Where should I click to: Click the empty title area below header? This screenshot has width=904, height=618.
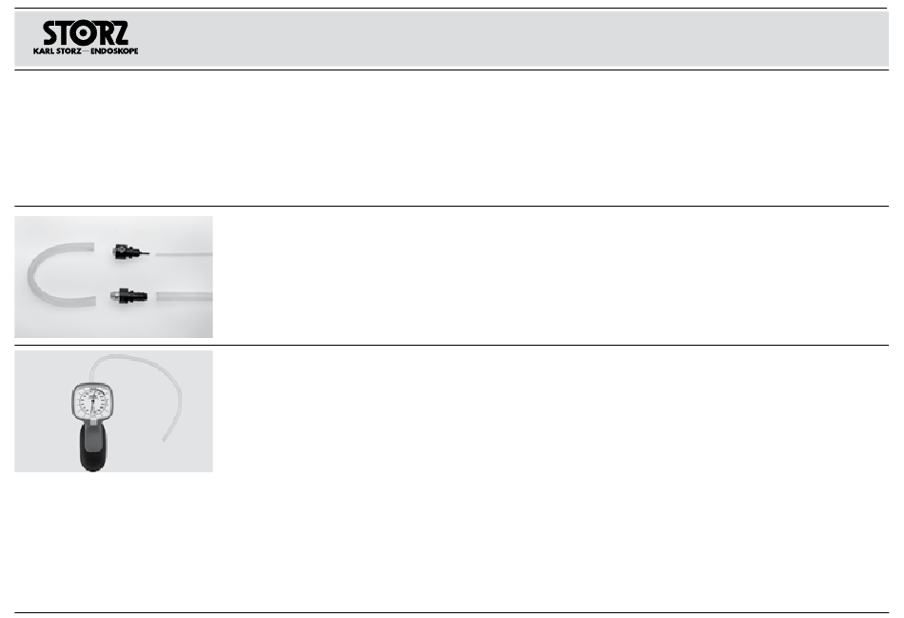[x=451, y=137]
